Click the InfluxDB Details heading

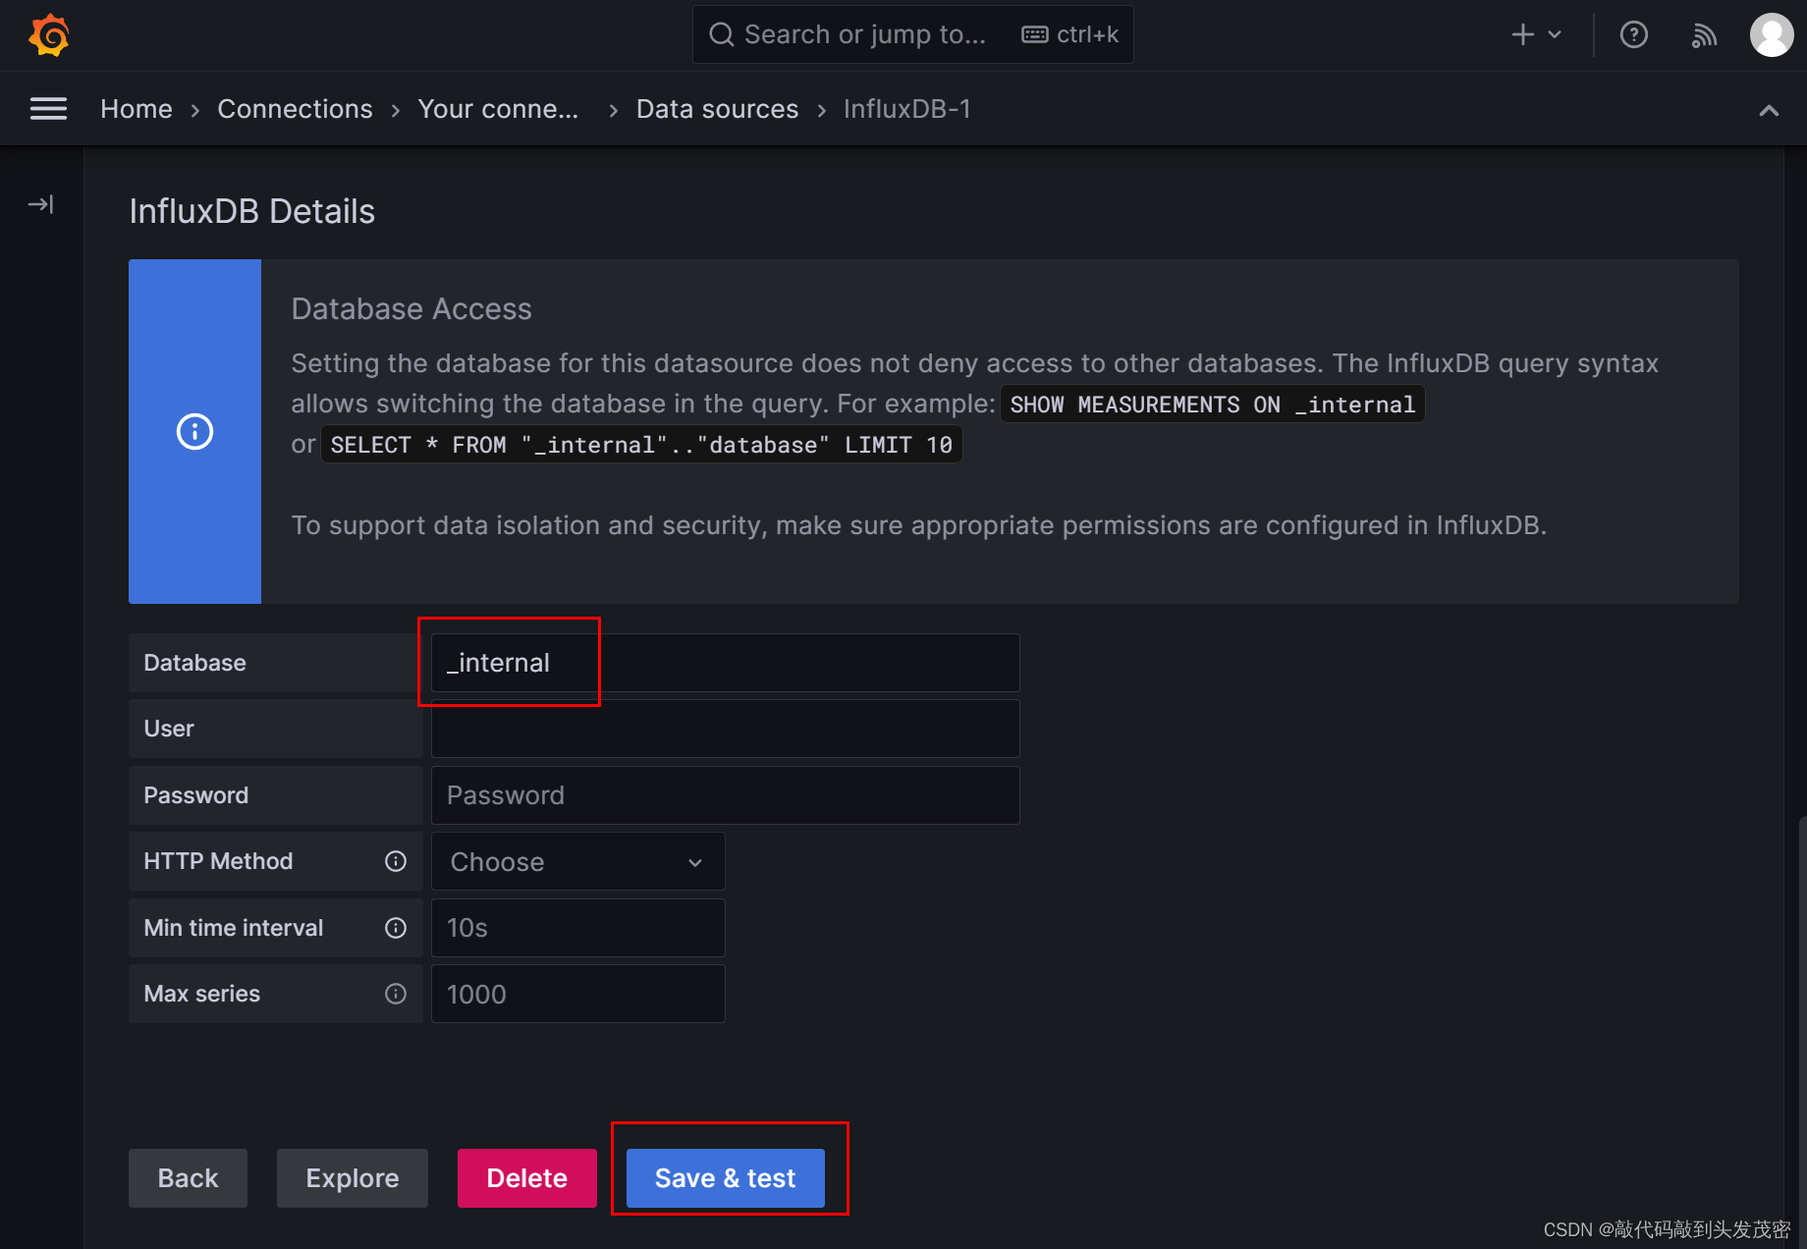pyautogui.click(x=252, y=211)
